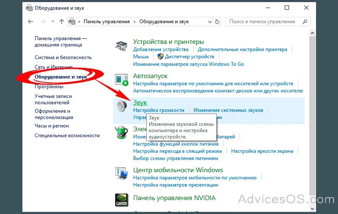Click the vertical scrollbar thumb

point(312,115)
